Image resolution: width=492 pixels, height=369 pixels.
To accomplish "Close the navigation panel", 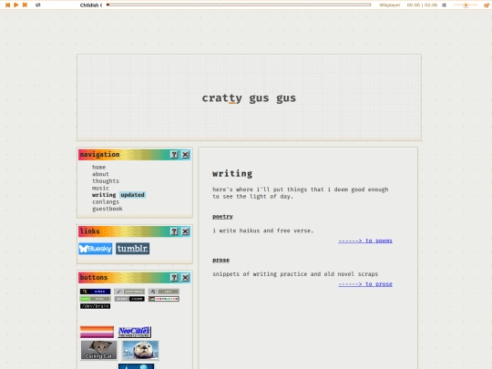I will (x=186, y=154).
